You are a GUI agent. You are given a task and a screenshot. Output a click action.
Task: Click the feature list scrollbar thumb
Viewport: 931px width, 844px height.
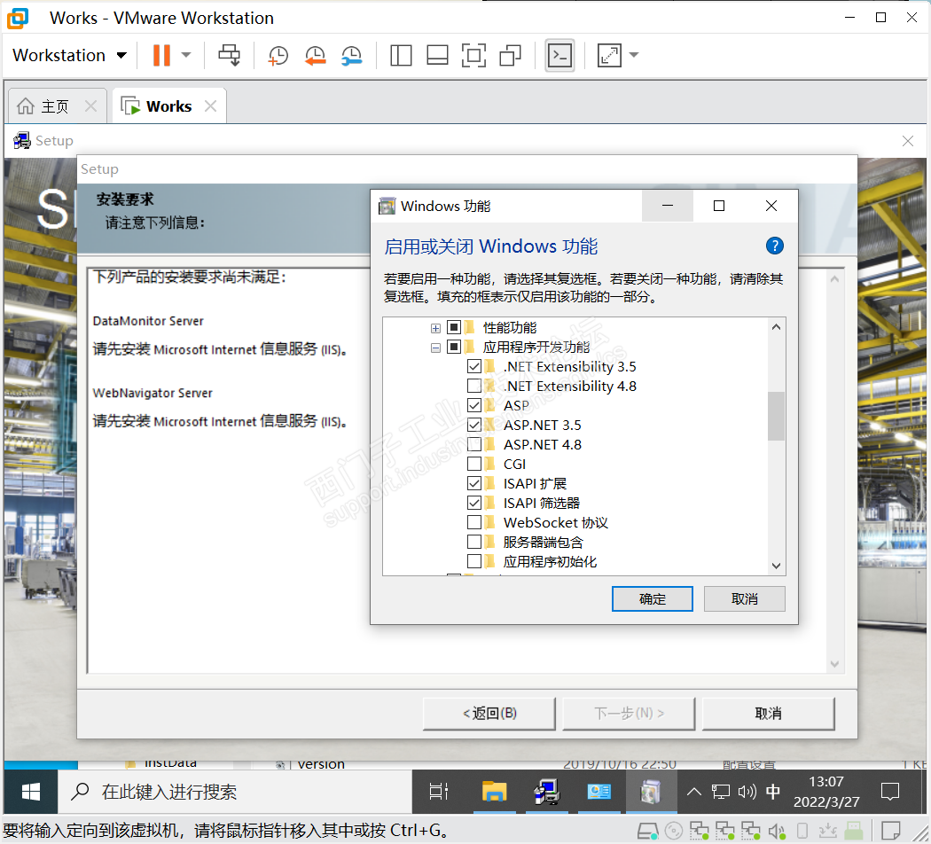(x=776, y=416)
